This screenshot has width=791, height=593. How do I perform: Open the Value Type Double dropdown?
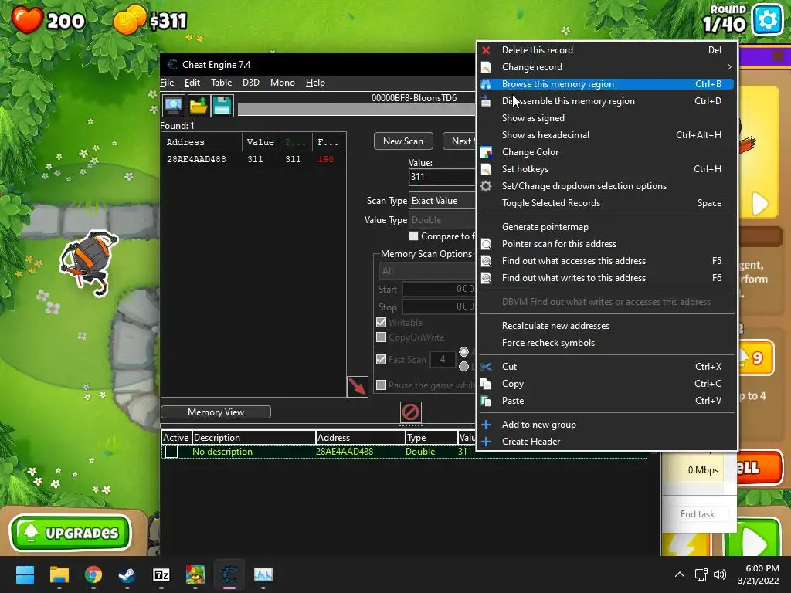pyautogui.click(x=442, y=220)
